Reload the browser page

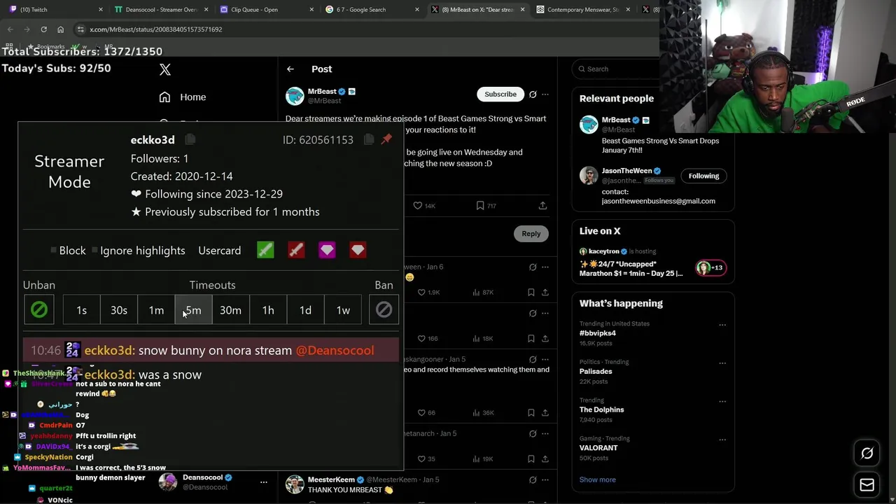pyautogui.click(x=43, y=29)
